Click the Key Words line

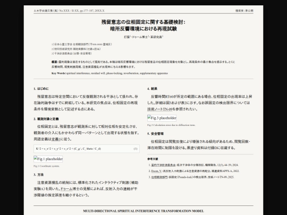coord(109,73)
